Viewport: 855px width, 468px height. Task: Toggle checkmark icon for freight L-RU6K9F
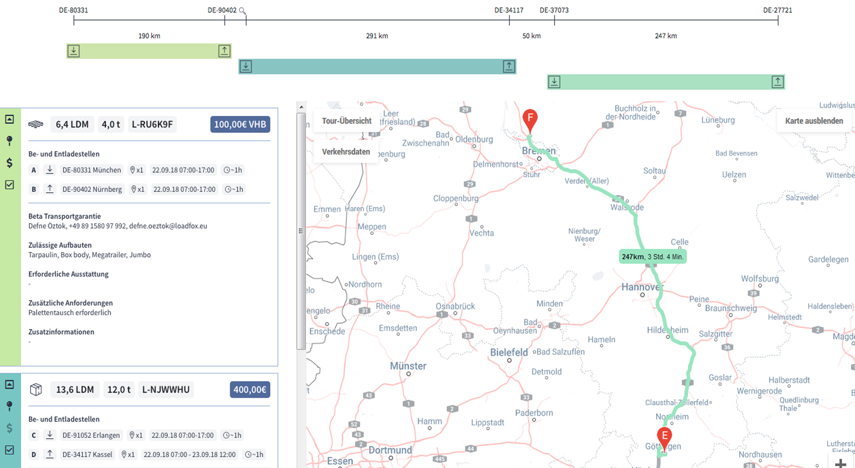[9, 185]
